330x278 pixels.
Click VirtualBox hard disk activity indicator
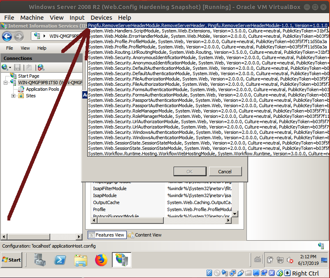tap(209, 273)
